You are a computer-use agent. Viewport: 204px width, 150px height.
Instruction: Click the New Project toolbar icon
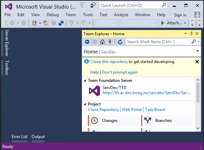34,23
